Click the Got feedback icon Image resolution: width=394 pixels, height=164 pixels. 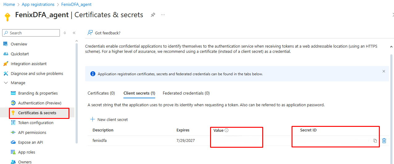click(90, 33)
